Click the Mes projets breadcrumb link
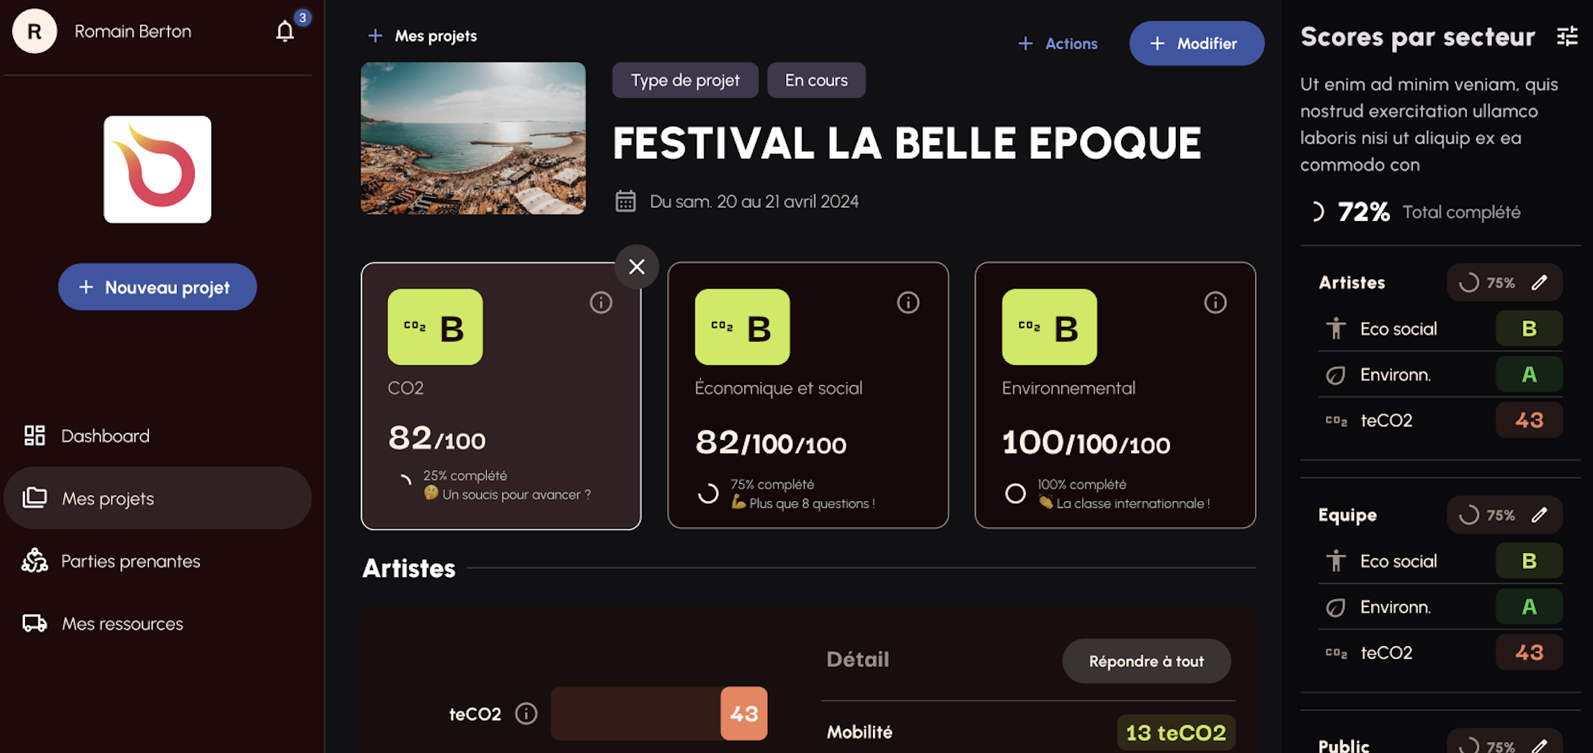 [x=435, y=36]
